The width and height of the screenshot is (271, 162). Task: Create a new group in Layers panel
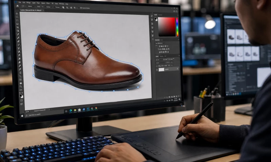point(174,97)
